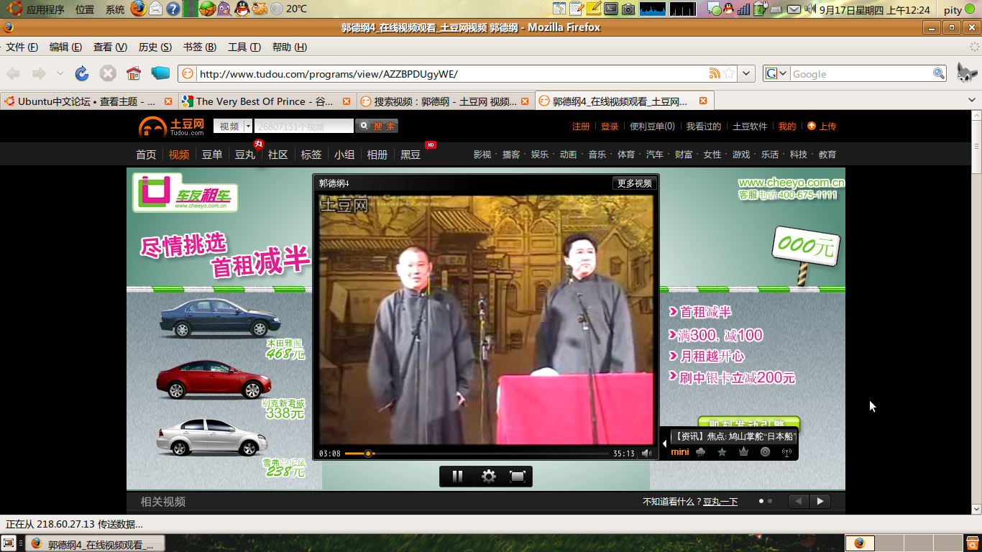Open the 书签 menu
Screen dimensions: 982x552
(199, 47)
